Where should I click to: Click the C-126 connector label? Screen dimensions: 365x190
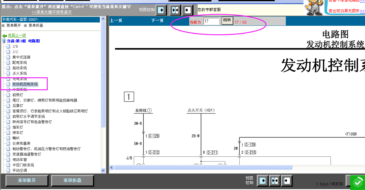154,136
